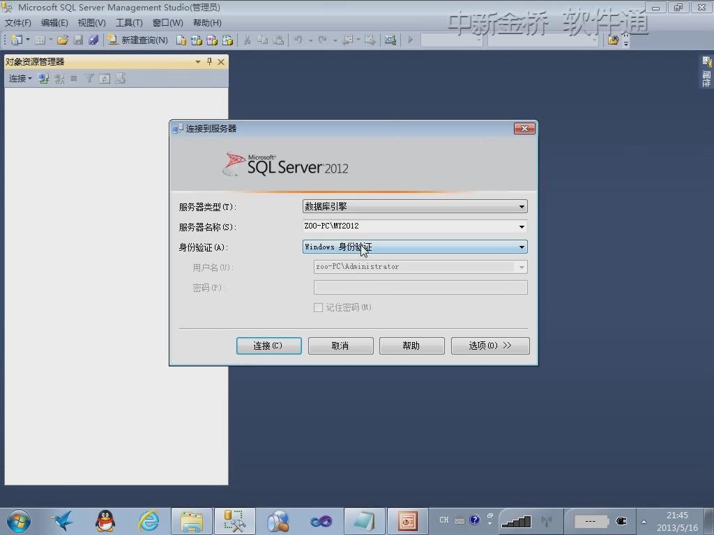Click the Undo arrow icon
Viewport: 714px width, 535px height.
point(298,40)
